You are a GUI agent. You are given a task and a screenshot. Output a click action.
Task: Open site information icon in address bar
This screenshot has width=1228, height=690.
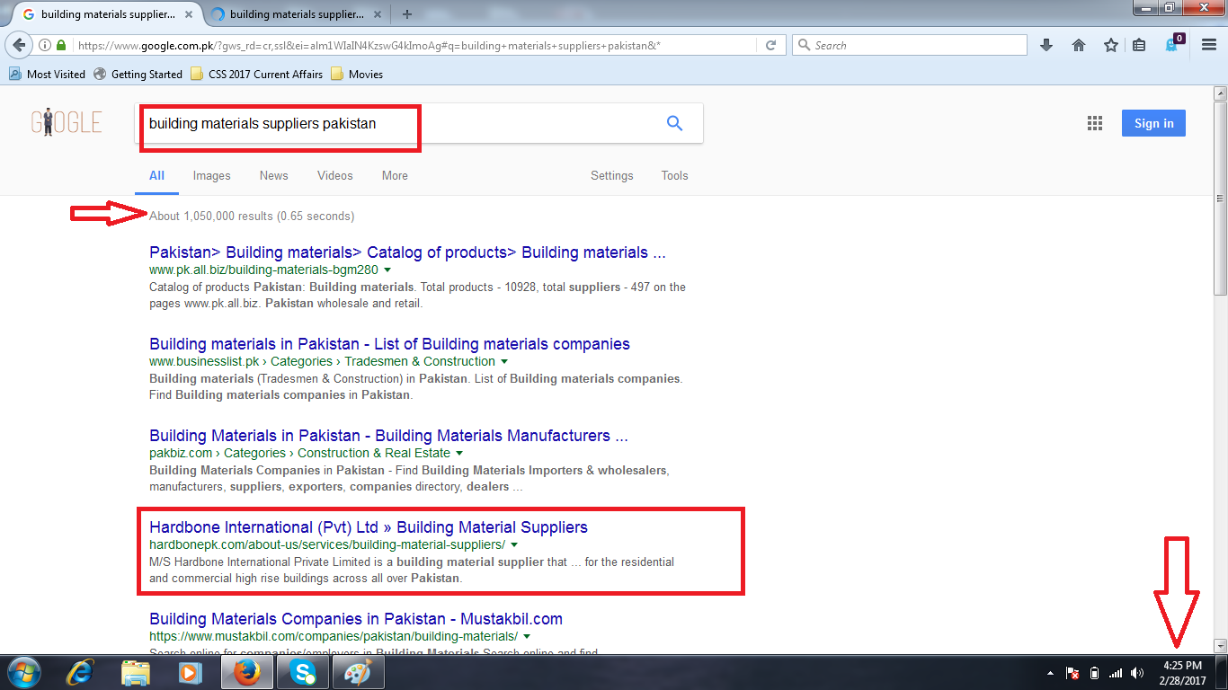click(44, 45)
